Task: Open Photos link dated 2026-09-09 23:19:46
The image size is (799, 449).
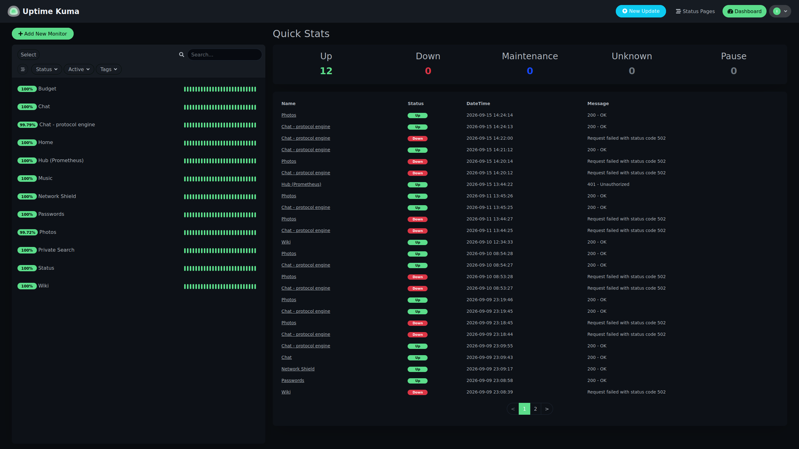Action: click(x=289, y=300)
